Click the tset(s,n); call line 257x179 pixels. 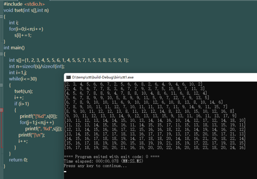coord(24,91)
